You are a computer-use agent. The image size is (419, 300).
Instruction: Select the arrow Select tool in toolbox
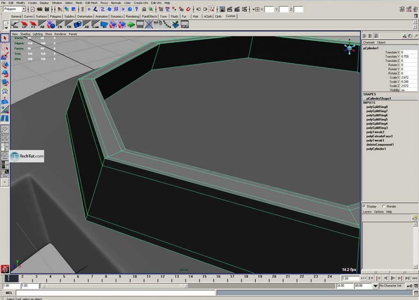(x=5, y=38)
